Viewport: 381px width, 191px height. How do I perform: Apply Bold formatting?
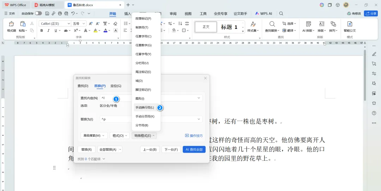click(42, 31)
